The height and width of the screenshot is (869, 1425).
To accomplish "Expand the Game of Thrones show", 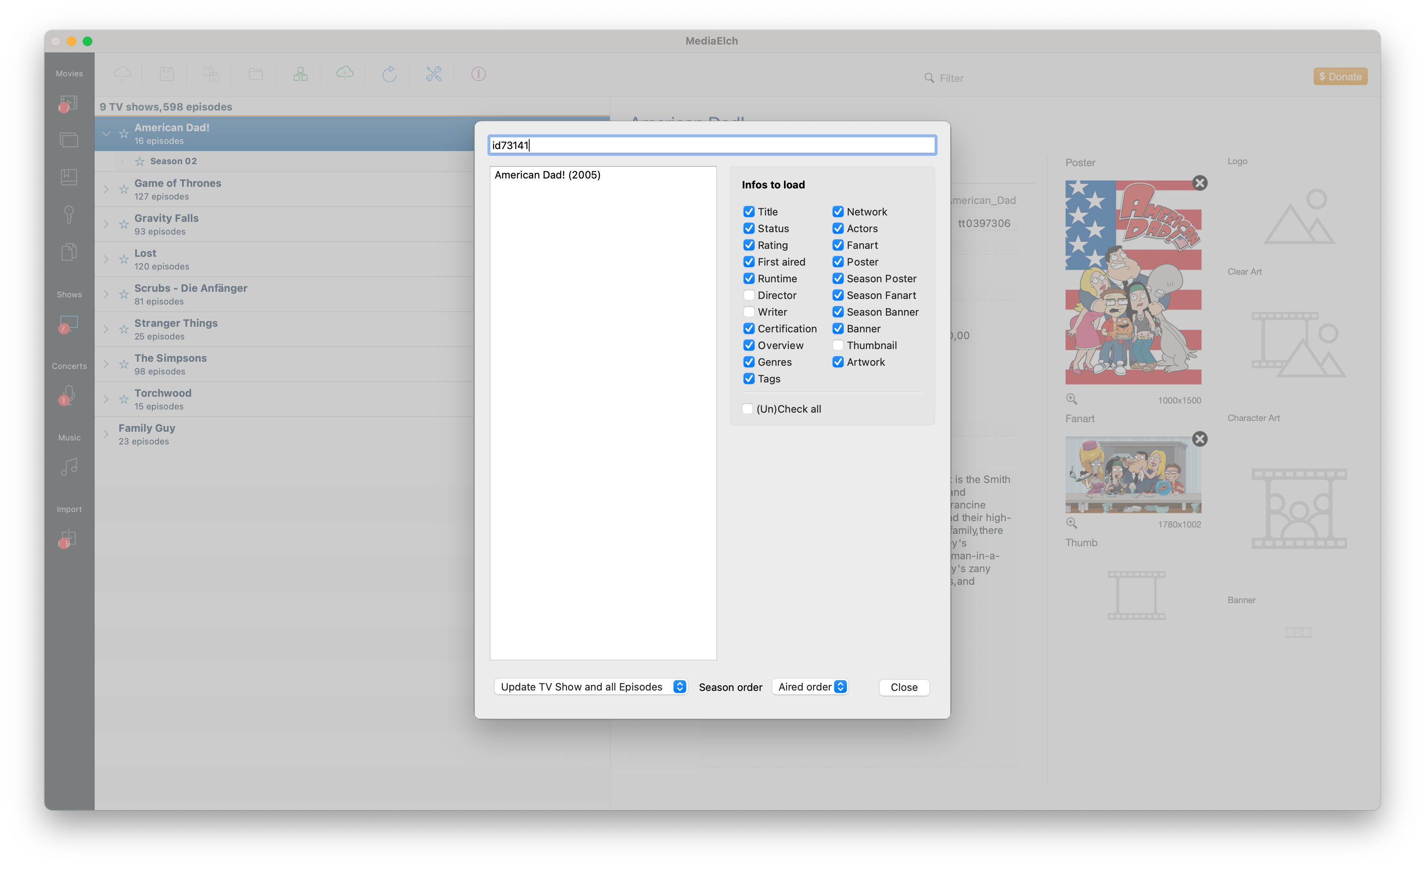I will tap(106, 189).
